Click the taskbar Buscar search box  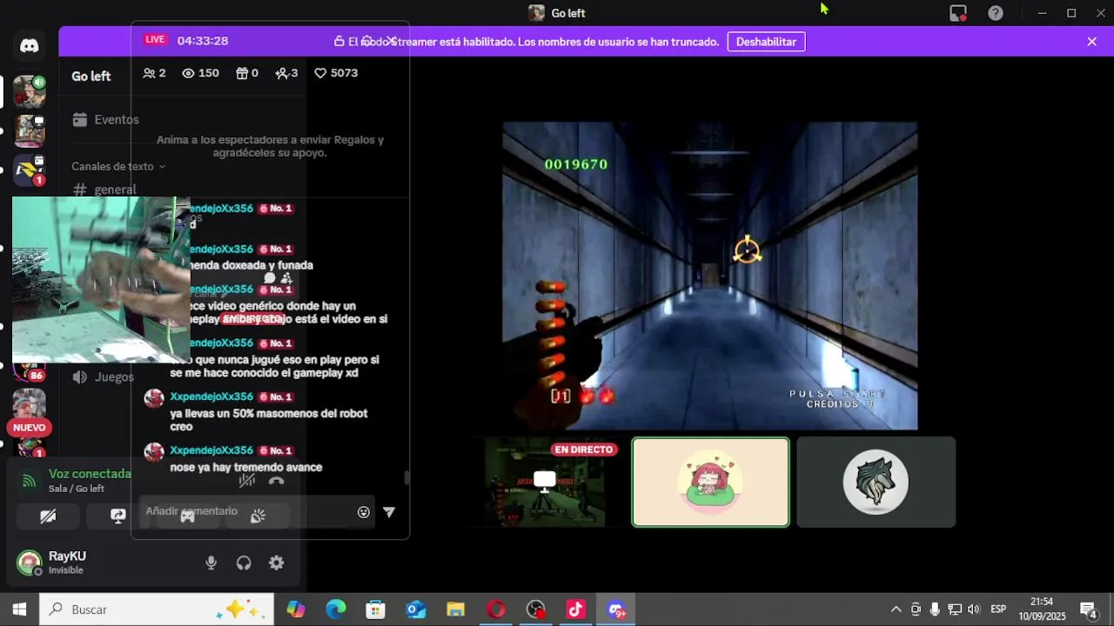click(x=157, y=609)
